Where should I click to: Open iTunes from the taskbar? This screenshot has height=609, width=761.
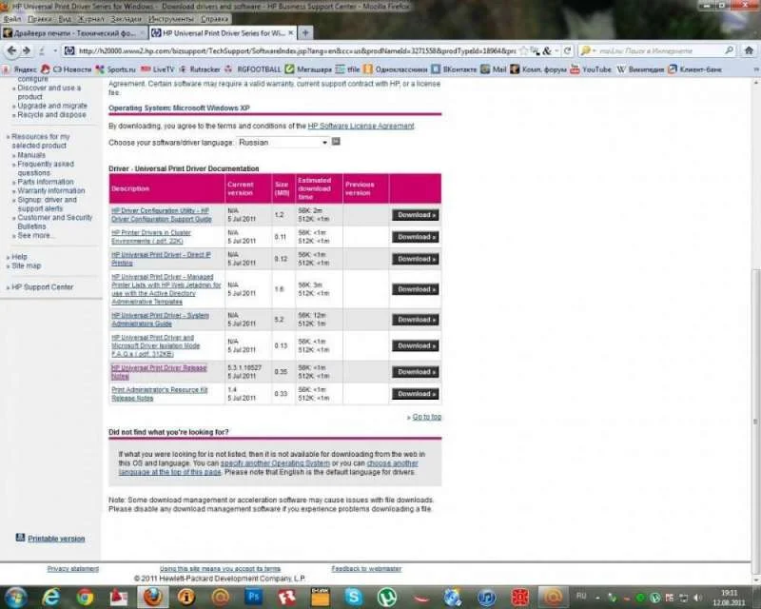(487, 597)
